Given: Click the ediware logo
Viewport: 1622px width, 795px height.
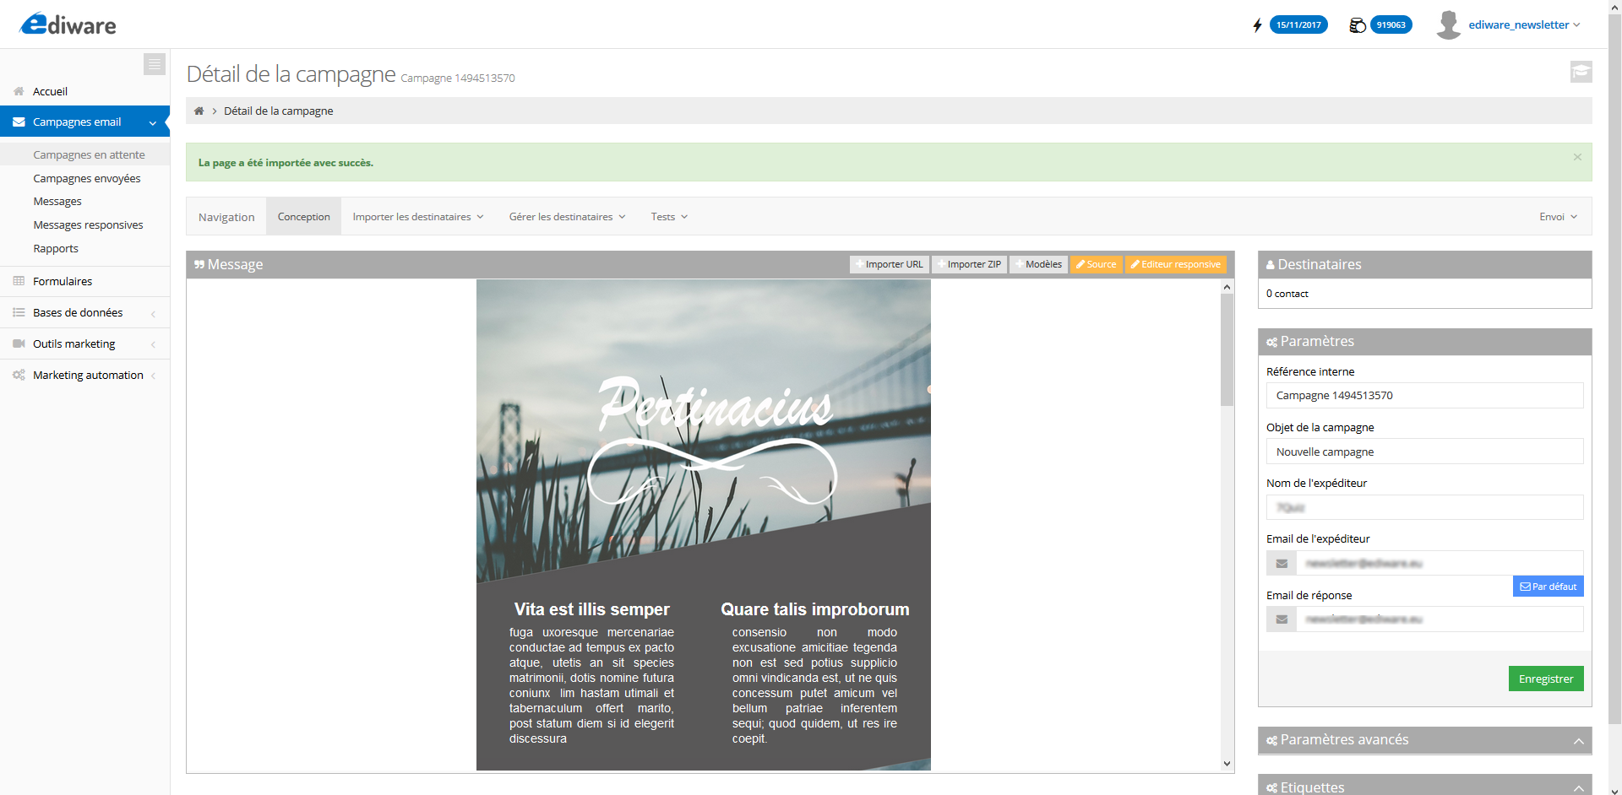Looking at the screenshot, I should (x=68, y=24).
